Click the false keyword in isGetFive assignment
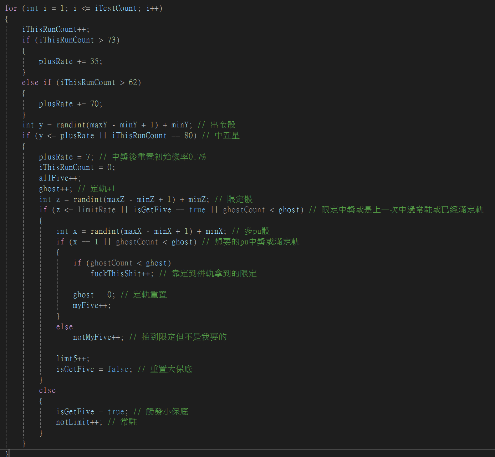Image resolution: width=495 pixels, height=457 pixels. 118,369
